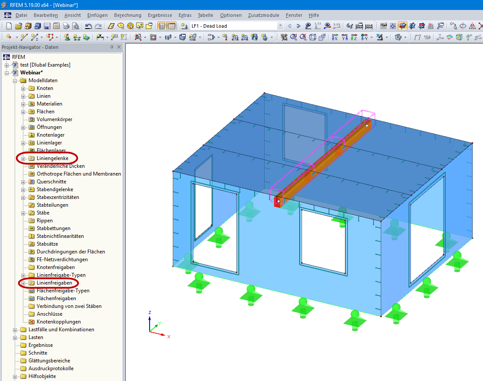483x381 pixels.
Task: Set the view opposite to Y direction
Action: tap(365, 37)
